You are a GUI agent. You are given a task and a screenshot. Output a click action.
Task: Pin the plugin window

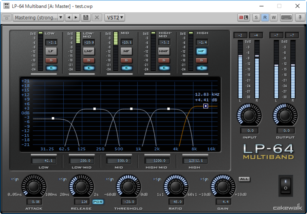pyautogui.click(x=300, y=18)
